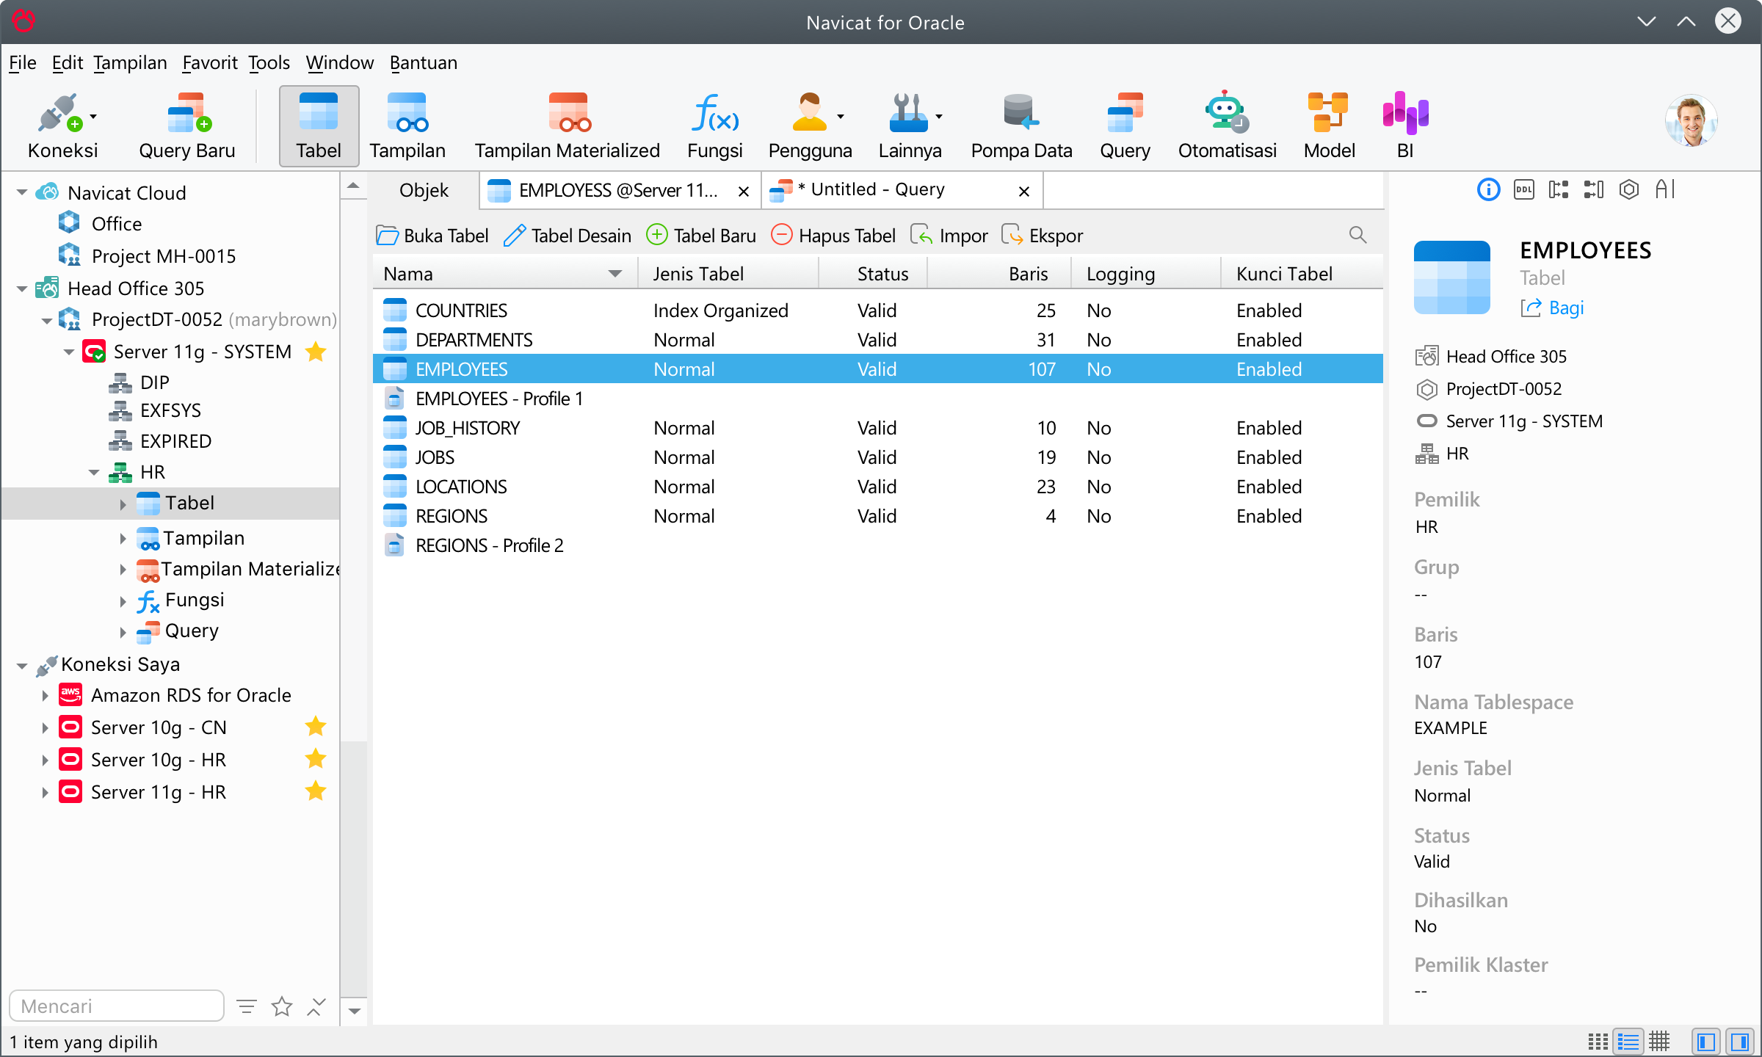Click the Ekspor button
This screenshot has width=1762, height=1057.
coord(1043,236)
